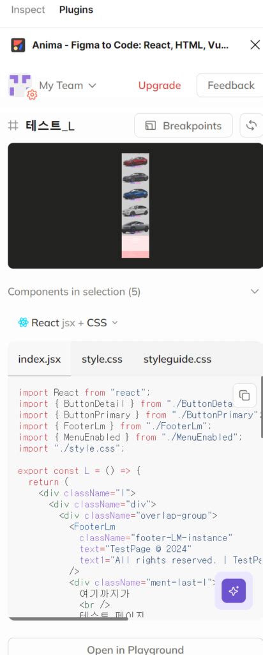The width and height of the screenshot is (263, 655).
Task: Switch to the styleguide.css tab
Action: [177, 359]
